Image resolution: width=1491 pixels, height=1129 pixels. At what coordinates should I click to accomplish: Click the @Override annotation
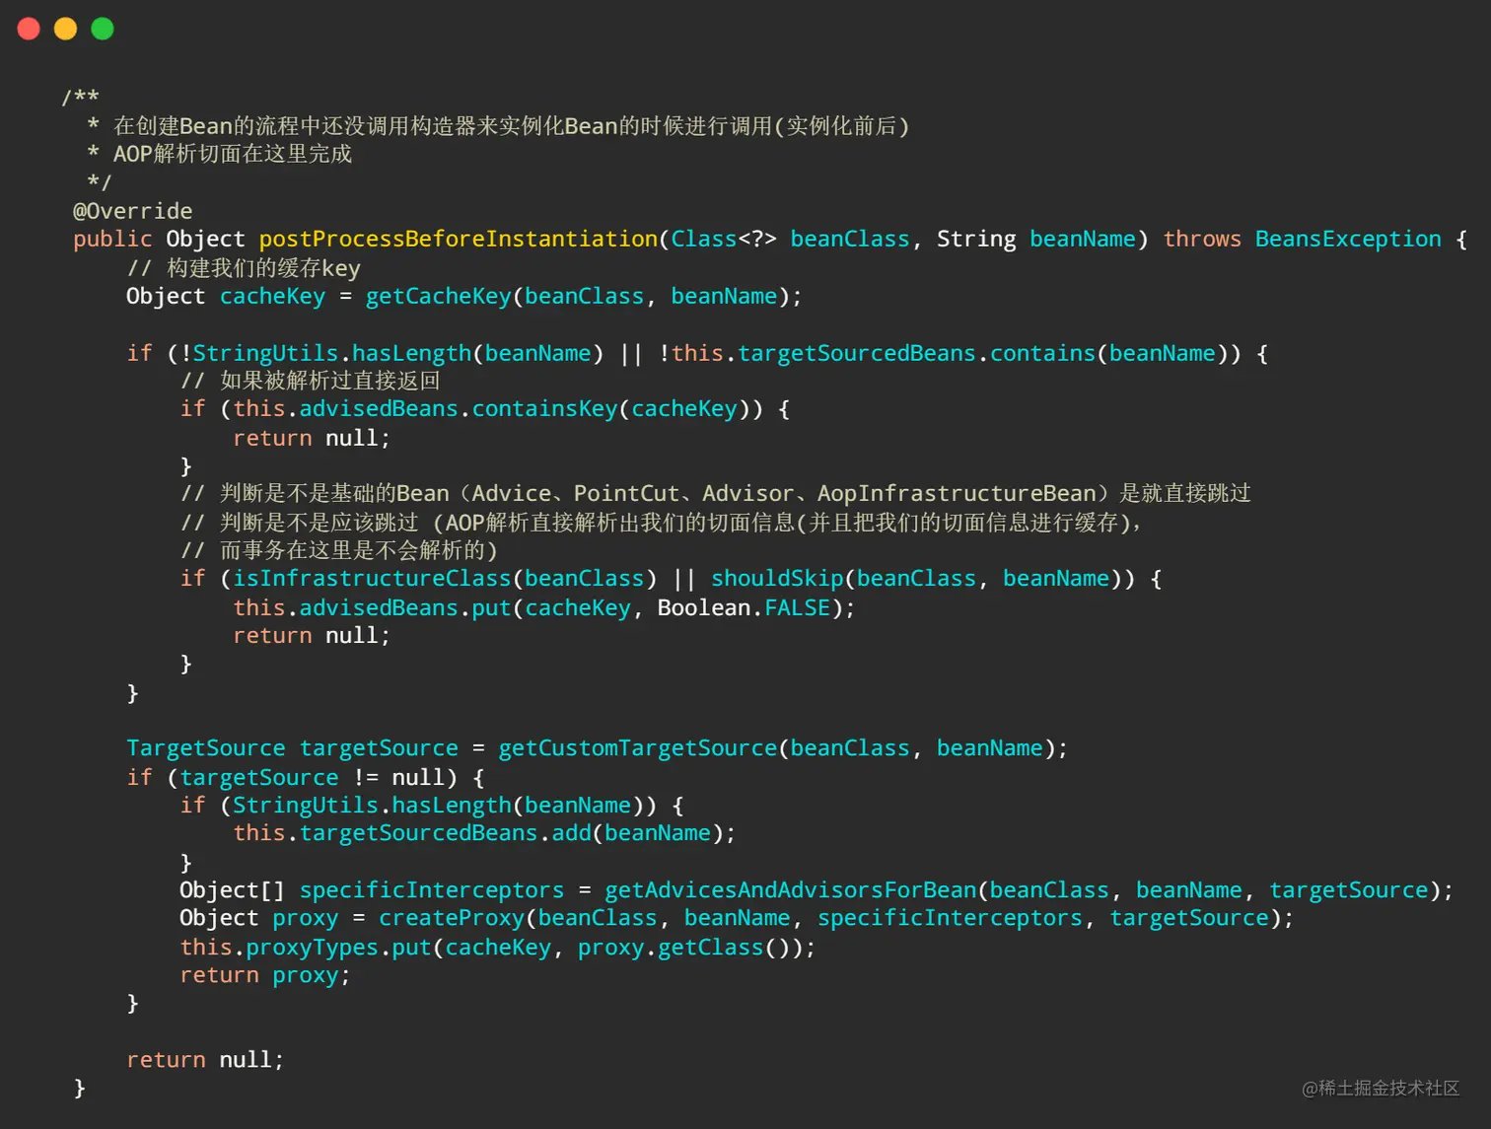pyautogui.click(x=132, y=210)
